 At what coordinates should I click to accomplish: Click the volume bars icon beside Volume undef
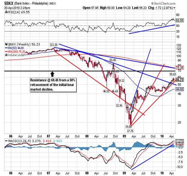tap(6, 55)
